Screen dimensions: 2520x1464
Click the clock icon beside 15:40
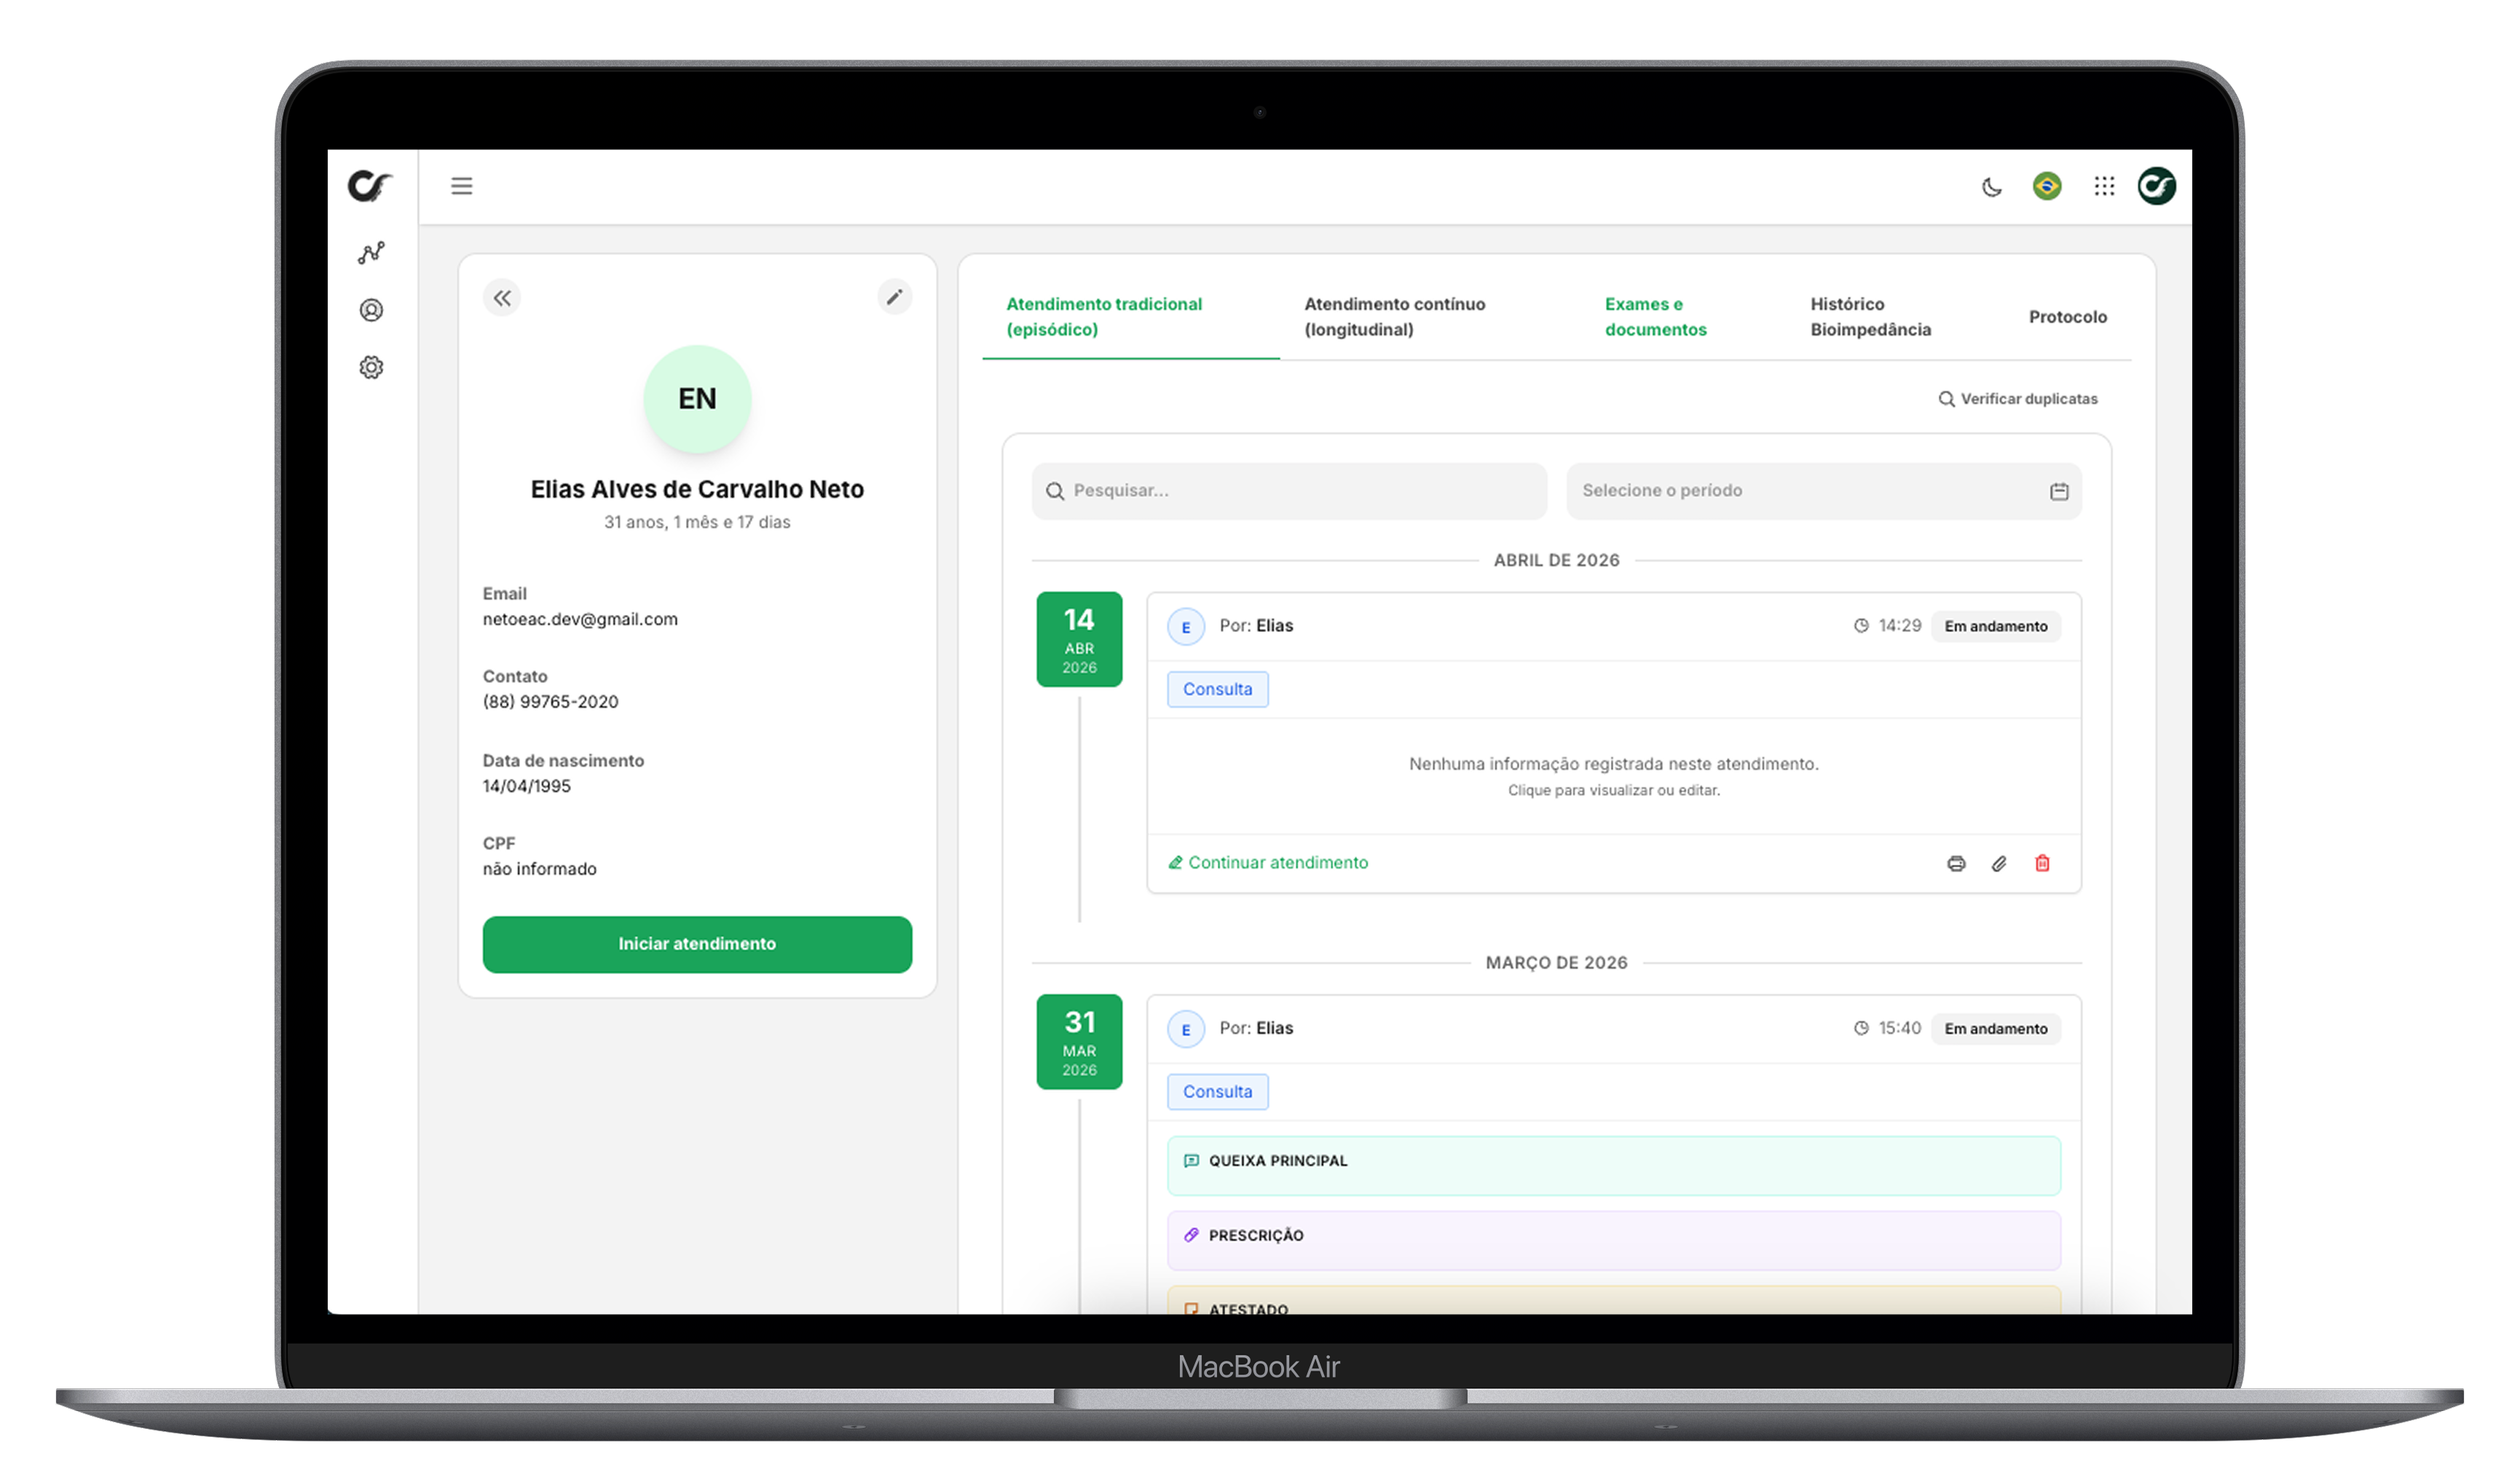[x=1861, y=1029]
